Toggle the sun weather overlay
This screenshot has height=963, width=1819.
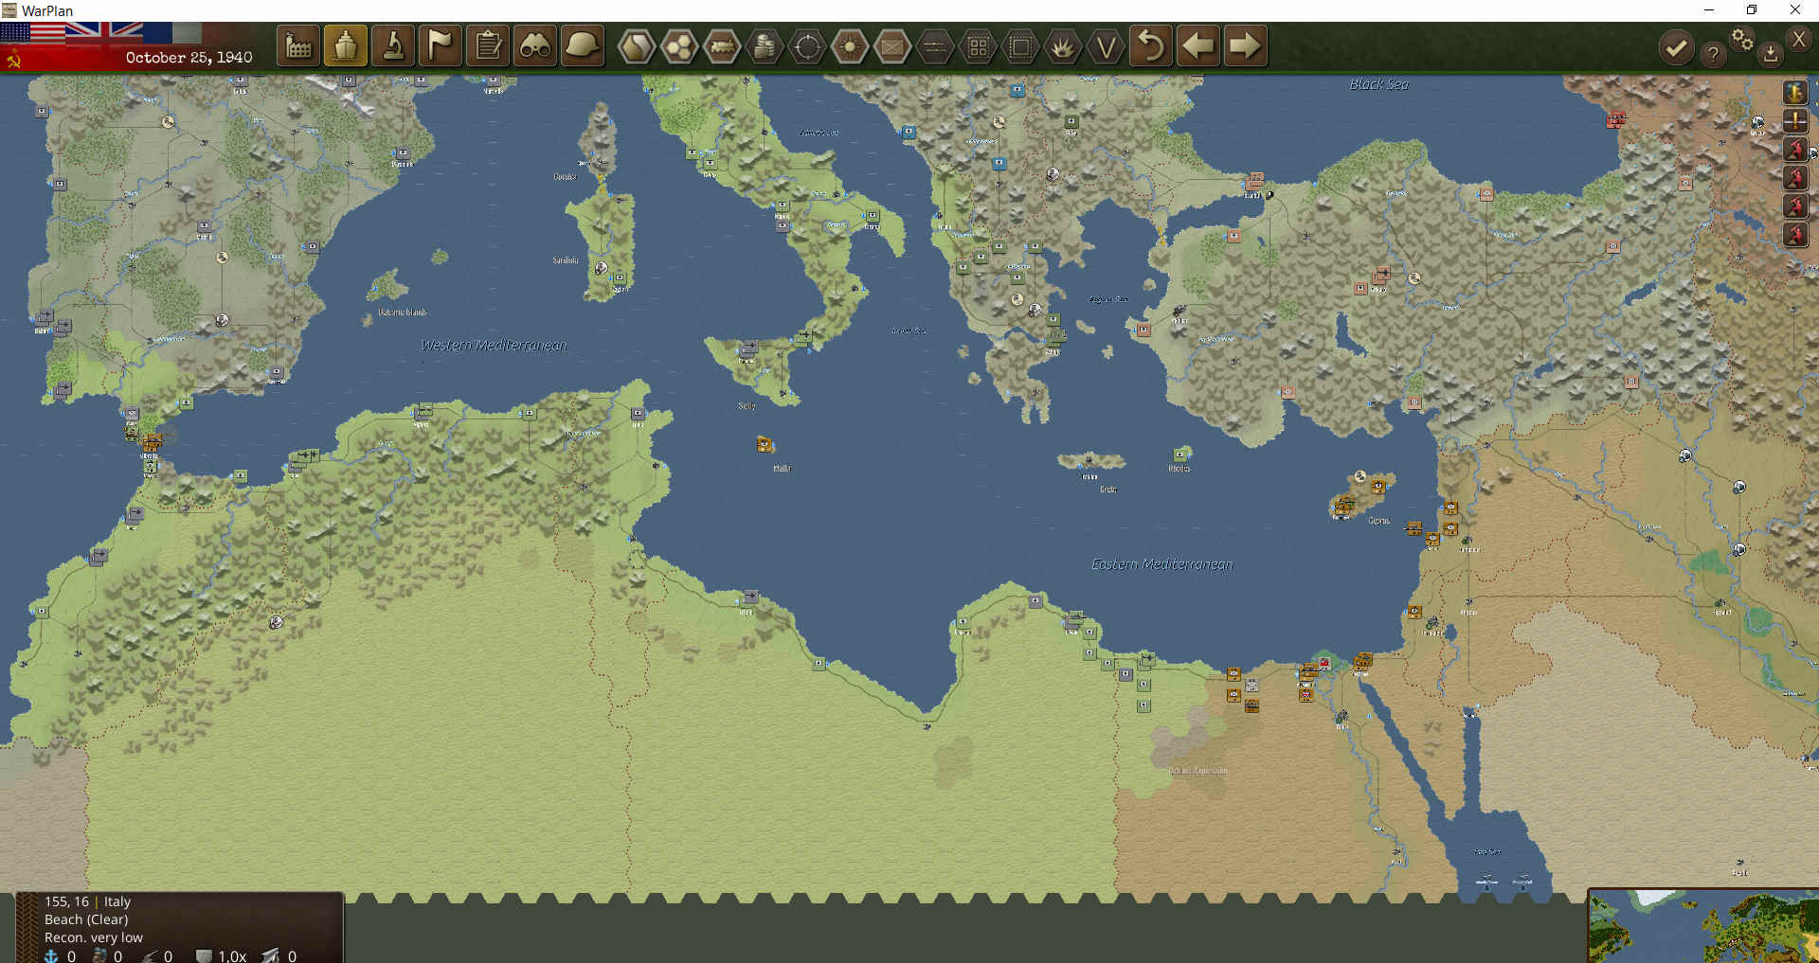click(x=850, y=46)
